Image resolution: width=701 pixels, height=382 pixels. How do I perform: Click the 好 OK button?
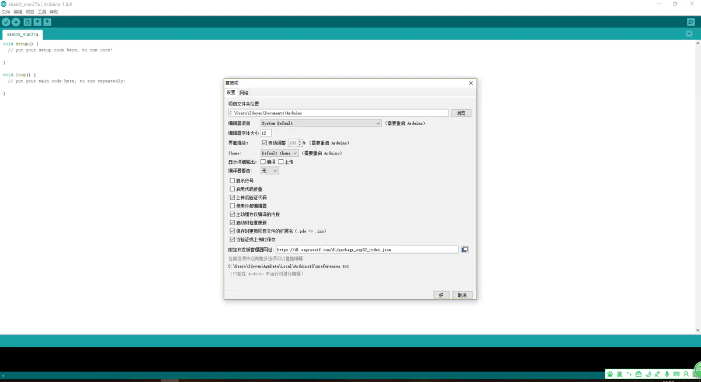(x=441, y=295)
